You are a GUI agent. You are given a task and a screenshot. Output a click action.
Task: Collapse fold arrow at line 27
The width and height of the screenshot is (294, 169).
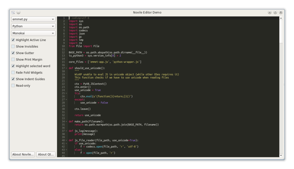click(x=67, y=100)
